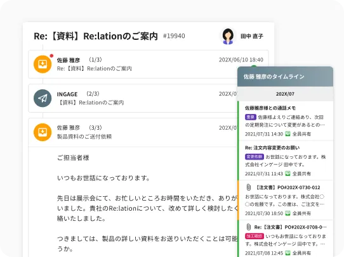
Task: Click the line いつもお世話になっております。
Action: 103,178
